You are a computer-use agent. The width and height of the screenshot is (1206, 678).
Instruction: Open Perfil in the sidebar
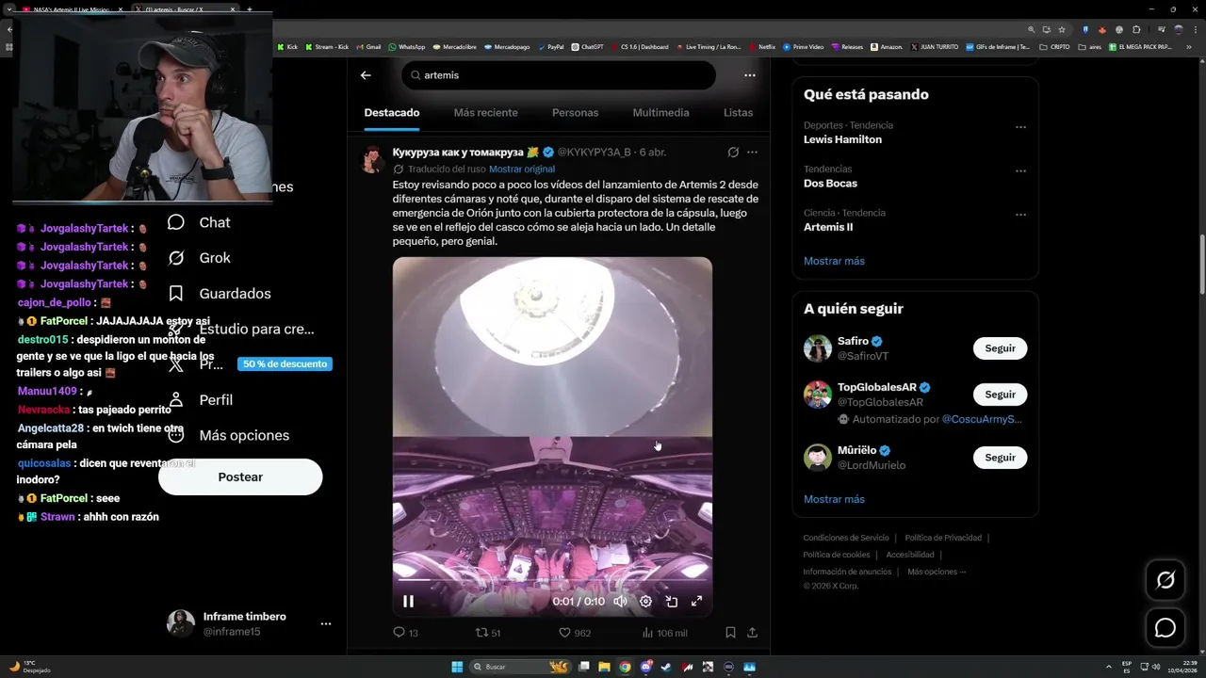click(200, 400)
